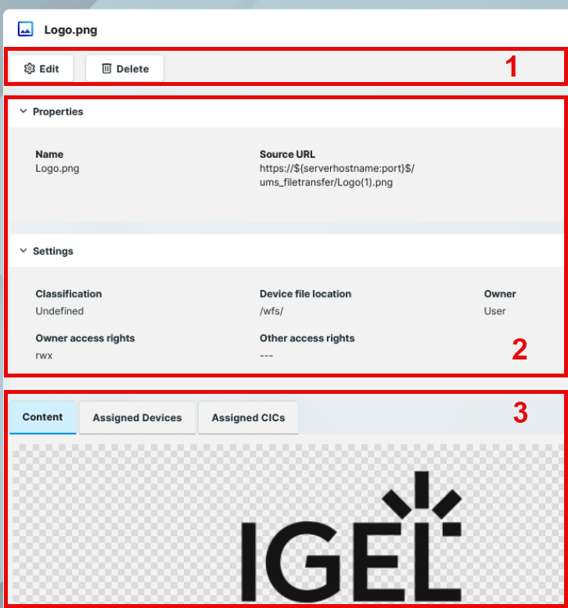Open the Assigned CICs tab
This screenshot has height=608, width=568.
click(x=248, y=418)
